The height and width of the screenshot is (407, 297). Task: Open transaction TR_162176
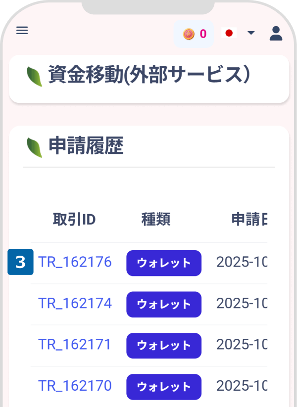tap(75, 262)
